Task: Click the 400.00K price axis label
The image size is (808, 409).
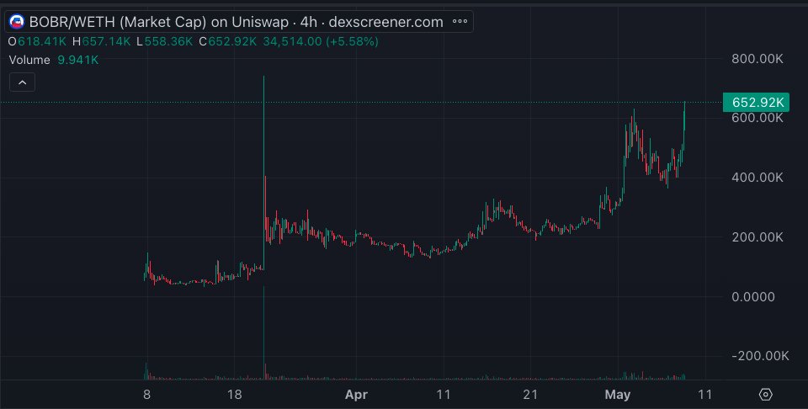Action: [x=757, y=178]
